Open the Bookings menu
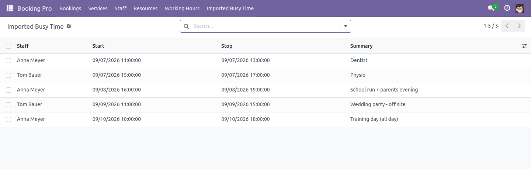The width and height of the screenshot is (531, 169). [70, 8]
